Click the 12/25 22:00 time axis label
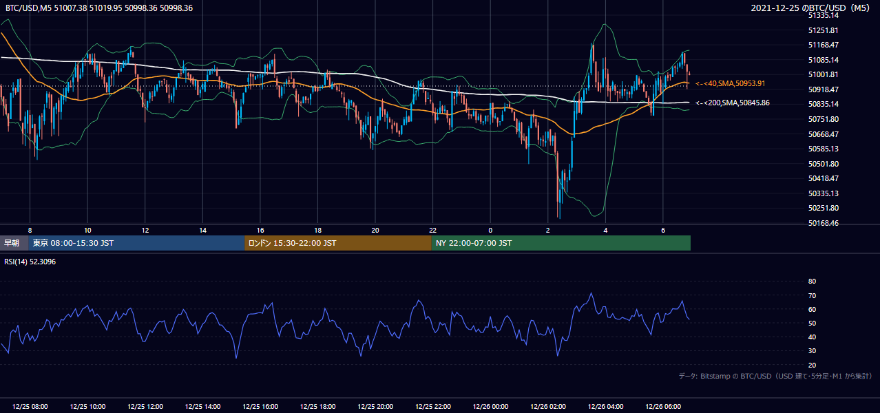The height and width of the screenshot is (413, 880). click(432, 407)
